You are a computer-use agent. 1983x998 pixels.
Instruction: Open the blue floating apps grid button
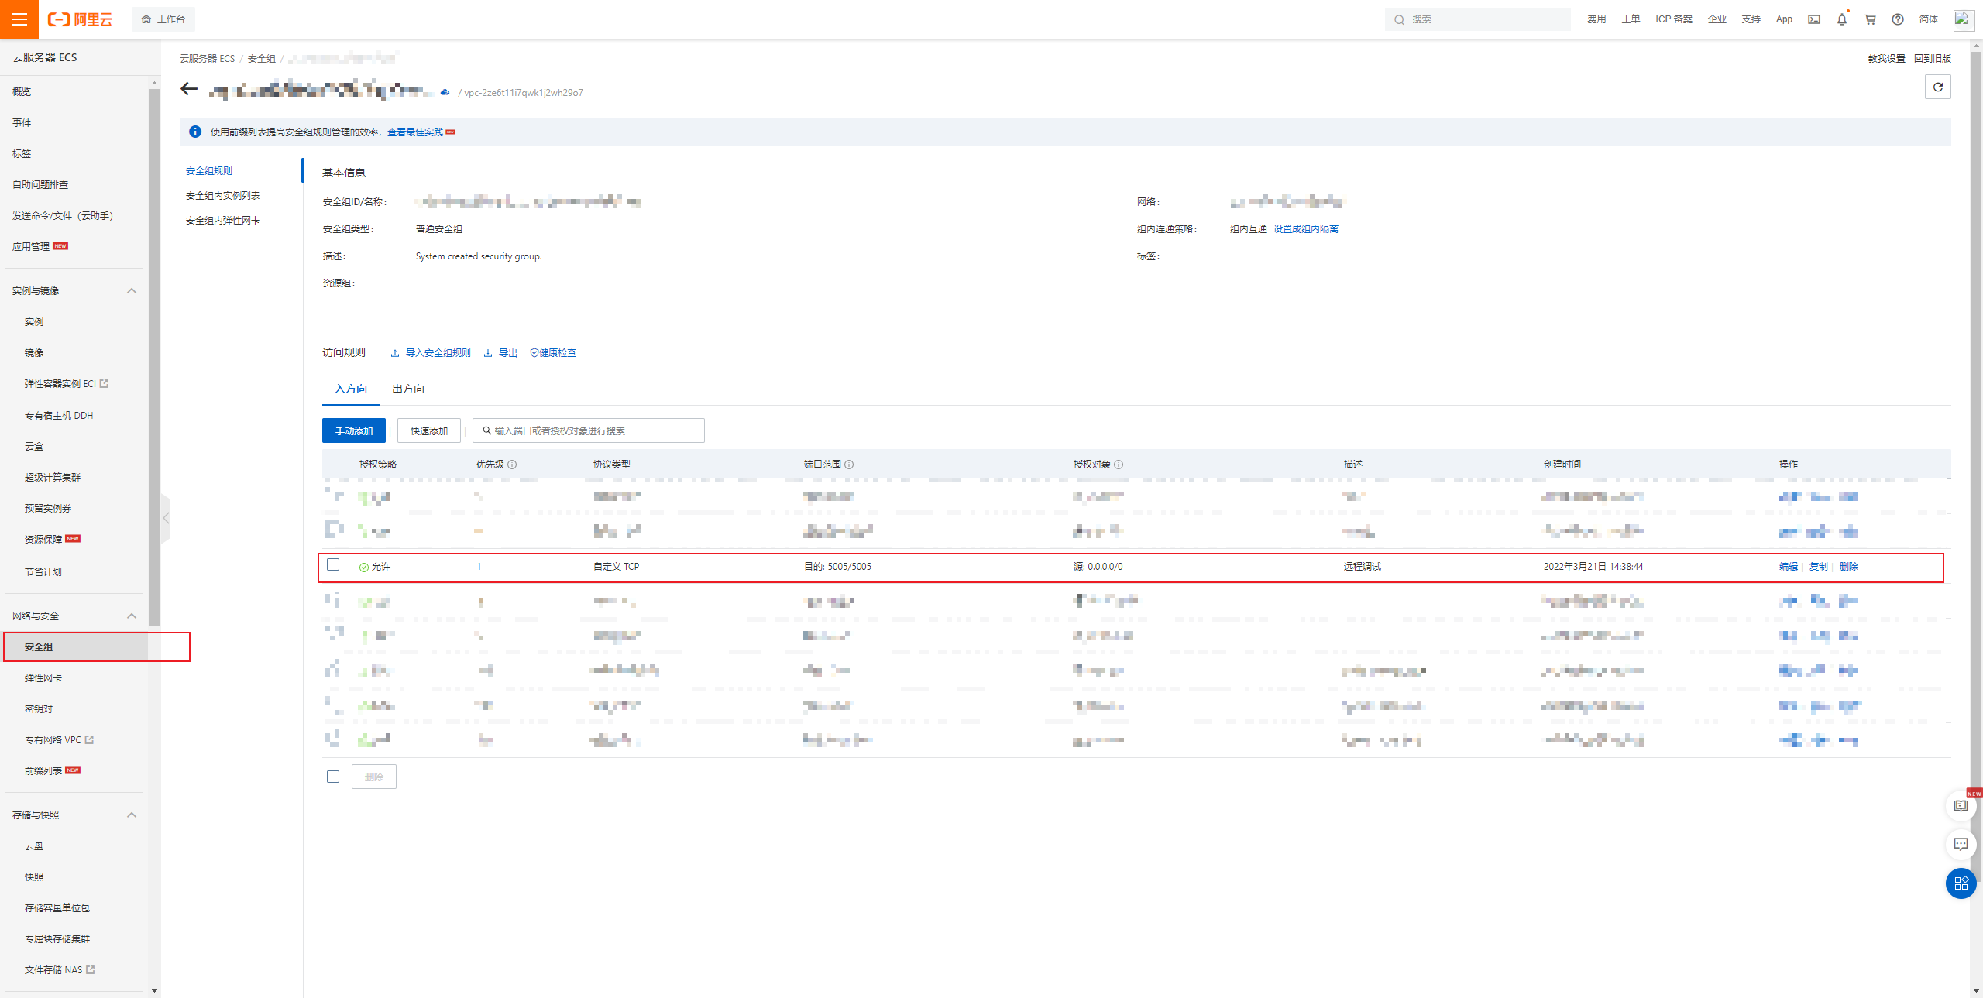pyautogui.click(x=1961, y=883)
